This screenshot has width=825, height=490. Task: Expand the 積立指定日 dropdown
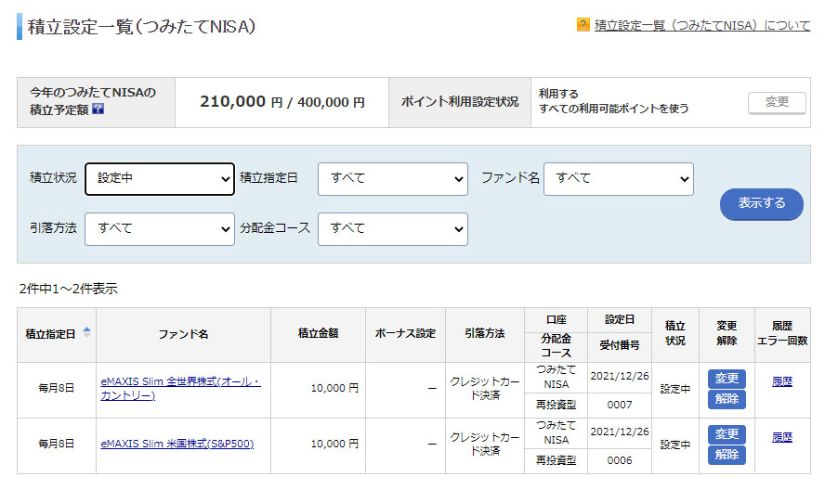(392, 178)
